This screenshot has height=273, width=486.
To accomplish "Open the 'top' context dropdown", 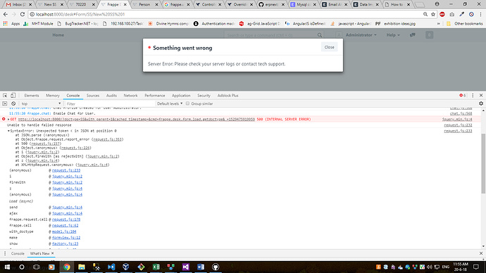I will coord(41,103).
